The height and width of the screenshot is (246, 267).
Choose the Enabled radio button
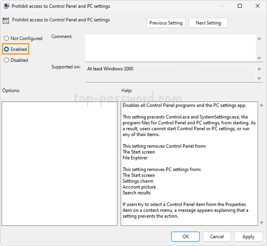pyautogui.click(x=6, y=49)
